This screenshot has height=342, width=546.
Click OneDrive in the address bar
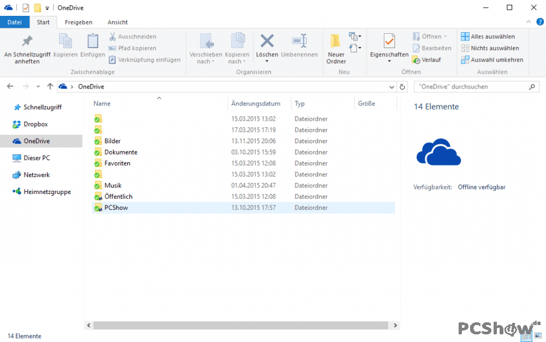(91, 86)
